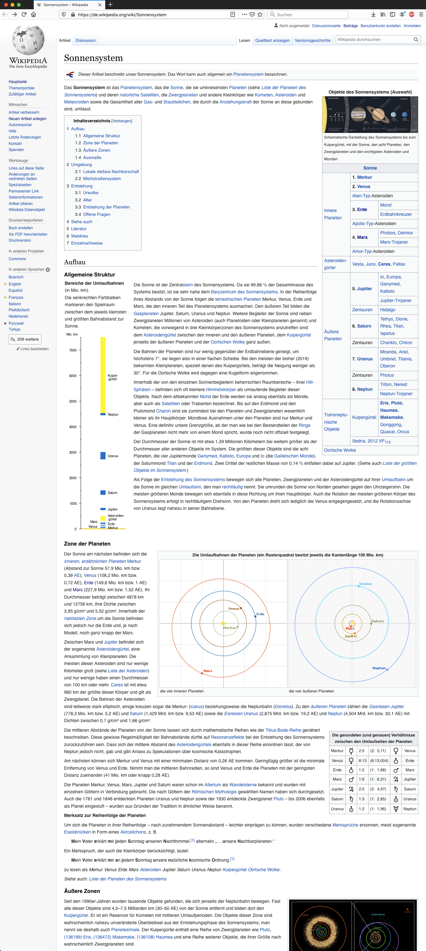Viewport: 426px width, 951px height.
Task: Bookmark this page with the star icon
Action: click(x=260, y=14)
